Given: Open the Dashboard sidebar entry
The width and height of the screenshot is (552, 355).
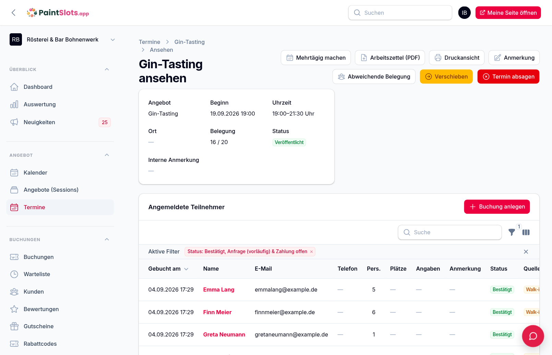Looking at the screenshot, I should 60,87.
